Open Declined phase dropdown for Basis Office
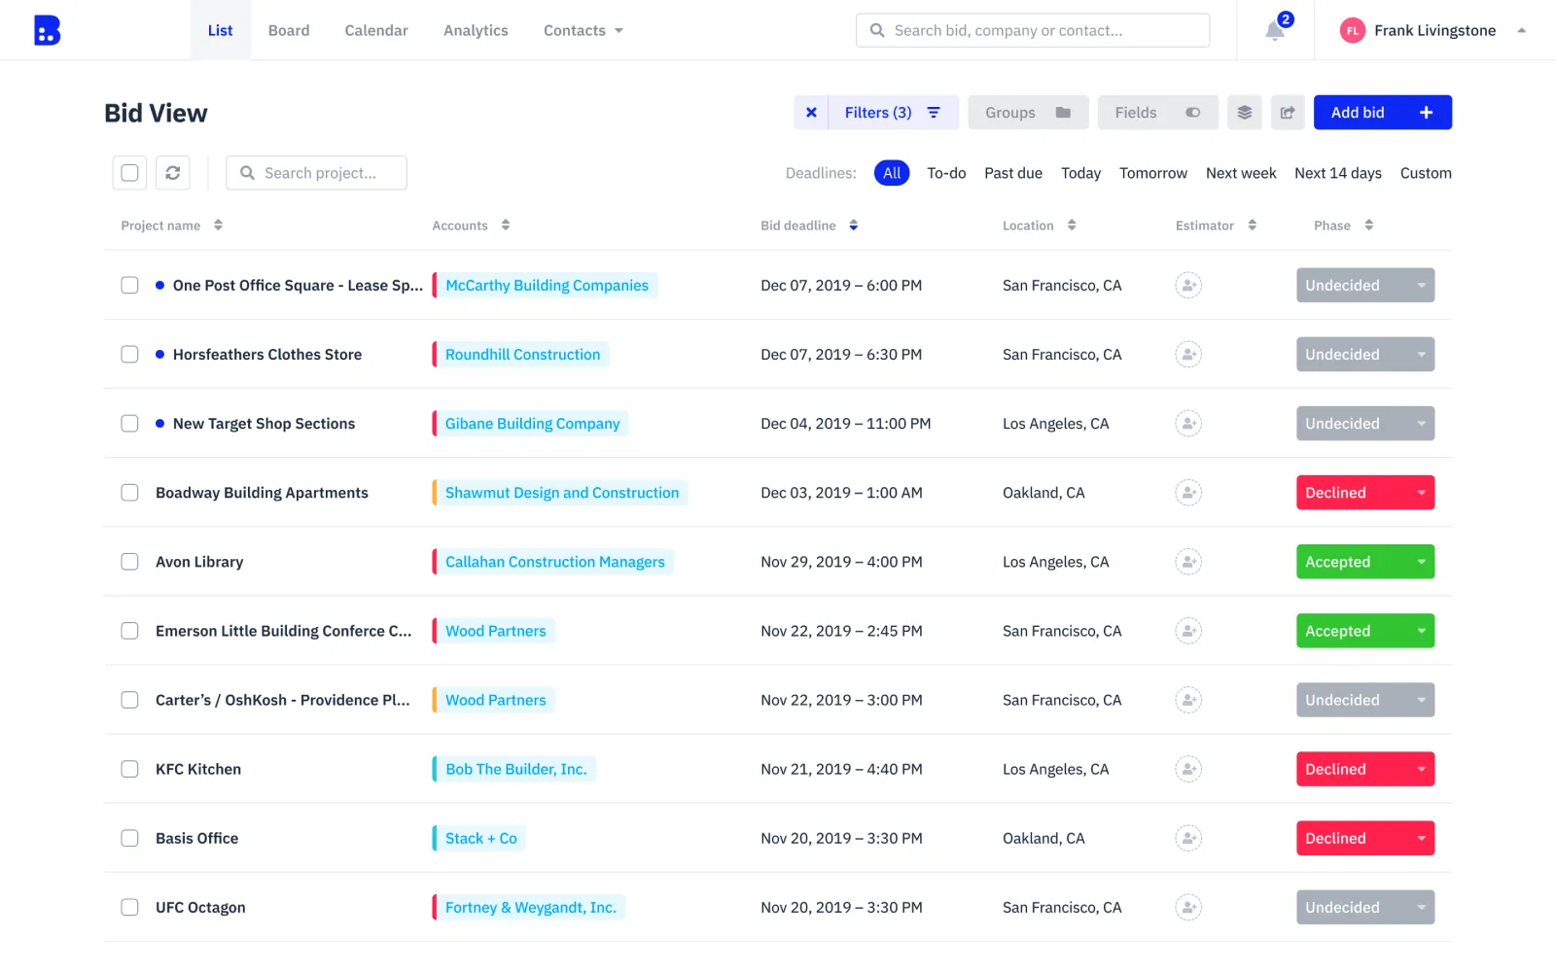 (x=1364, y=838)
